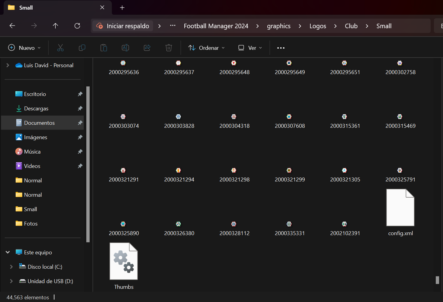Image resolution: width=443 pixels, height=302 pixels.
Task: Open the Nuevo dropdown menu
Action: (x=24, y=48)
